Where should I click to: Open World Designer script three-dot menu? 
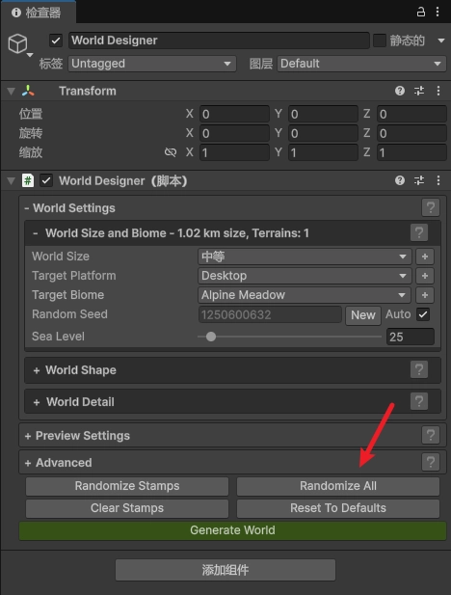point(438,180)
